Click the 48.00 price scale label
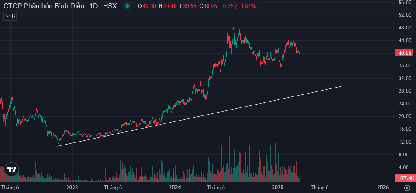416x193 pixels. [405, 28]
